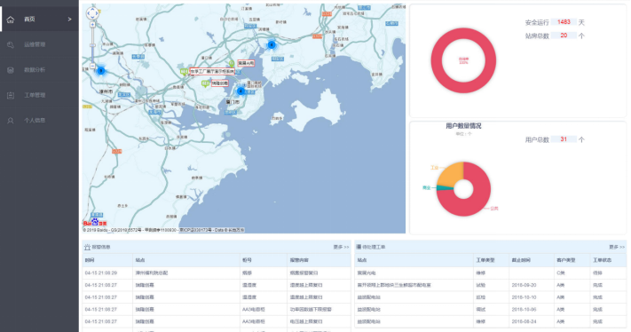The width and height of the screenshot is (631, 332).
Task: Select the 国网内电 pending work order row
Action: point(491,273)
